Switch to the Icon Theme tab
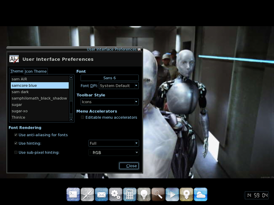Screen dimensions: 274x205 (x=35, y=71)
